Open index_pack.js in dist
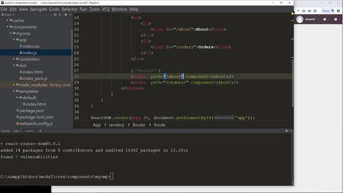Screen dimensions: 343x193 [x=33, y=78]
